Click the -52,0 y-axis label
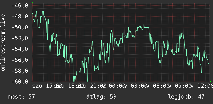This screenshot has height=104, width=213. pyautogui.click(x=20, y=38)
